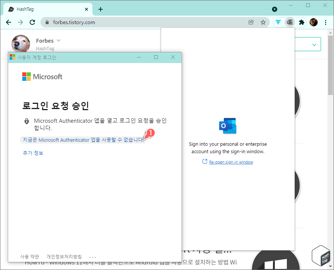Expand the ellipsis menu in dialog footer
This screenshot has height=270, width=334.
[x=92, y=256]
